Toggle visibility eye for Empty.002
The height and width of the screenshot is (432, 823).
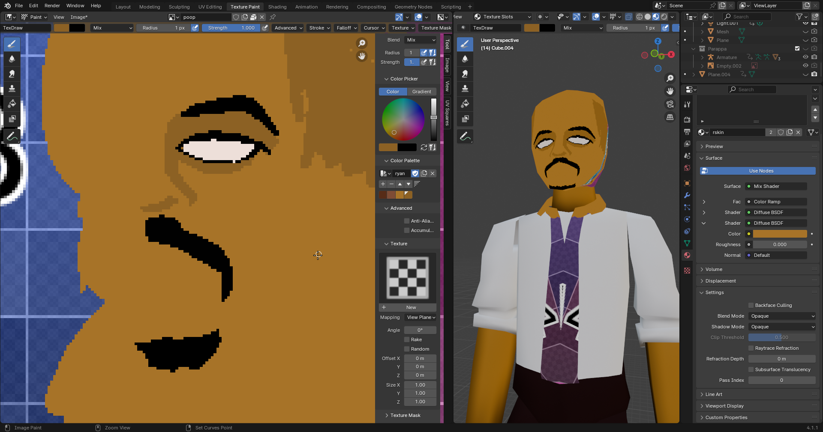[805, 66]
